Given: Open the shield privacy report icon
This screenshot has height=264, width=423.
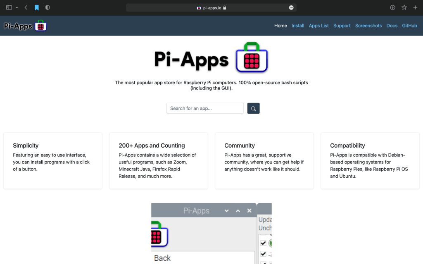Looking at the screenshot, I should point(48,7).
